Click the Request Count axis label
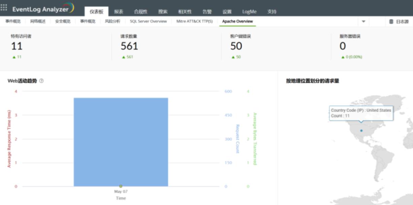Viewport: 413px width, 205px height. [237, 139]
